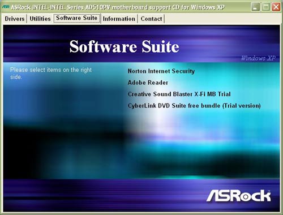Install Norton Internet Security

161,71
